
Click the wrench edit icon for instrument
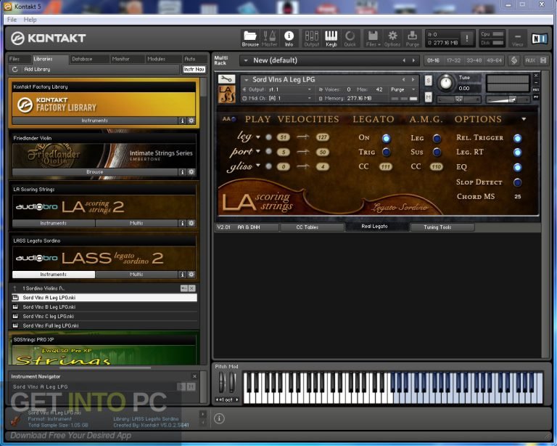[x=226, y=79]
